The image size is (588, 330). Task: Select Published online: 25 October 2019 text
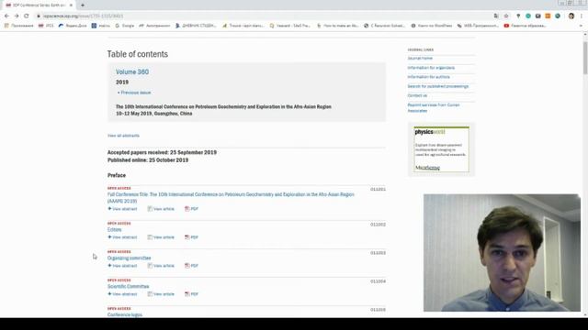click(148, 160)
